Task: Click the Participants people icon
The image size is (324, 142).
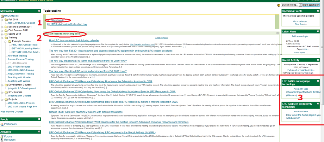Action: [2, 124]
